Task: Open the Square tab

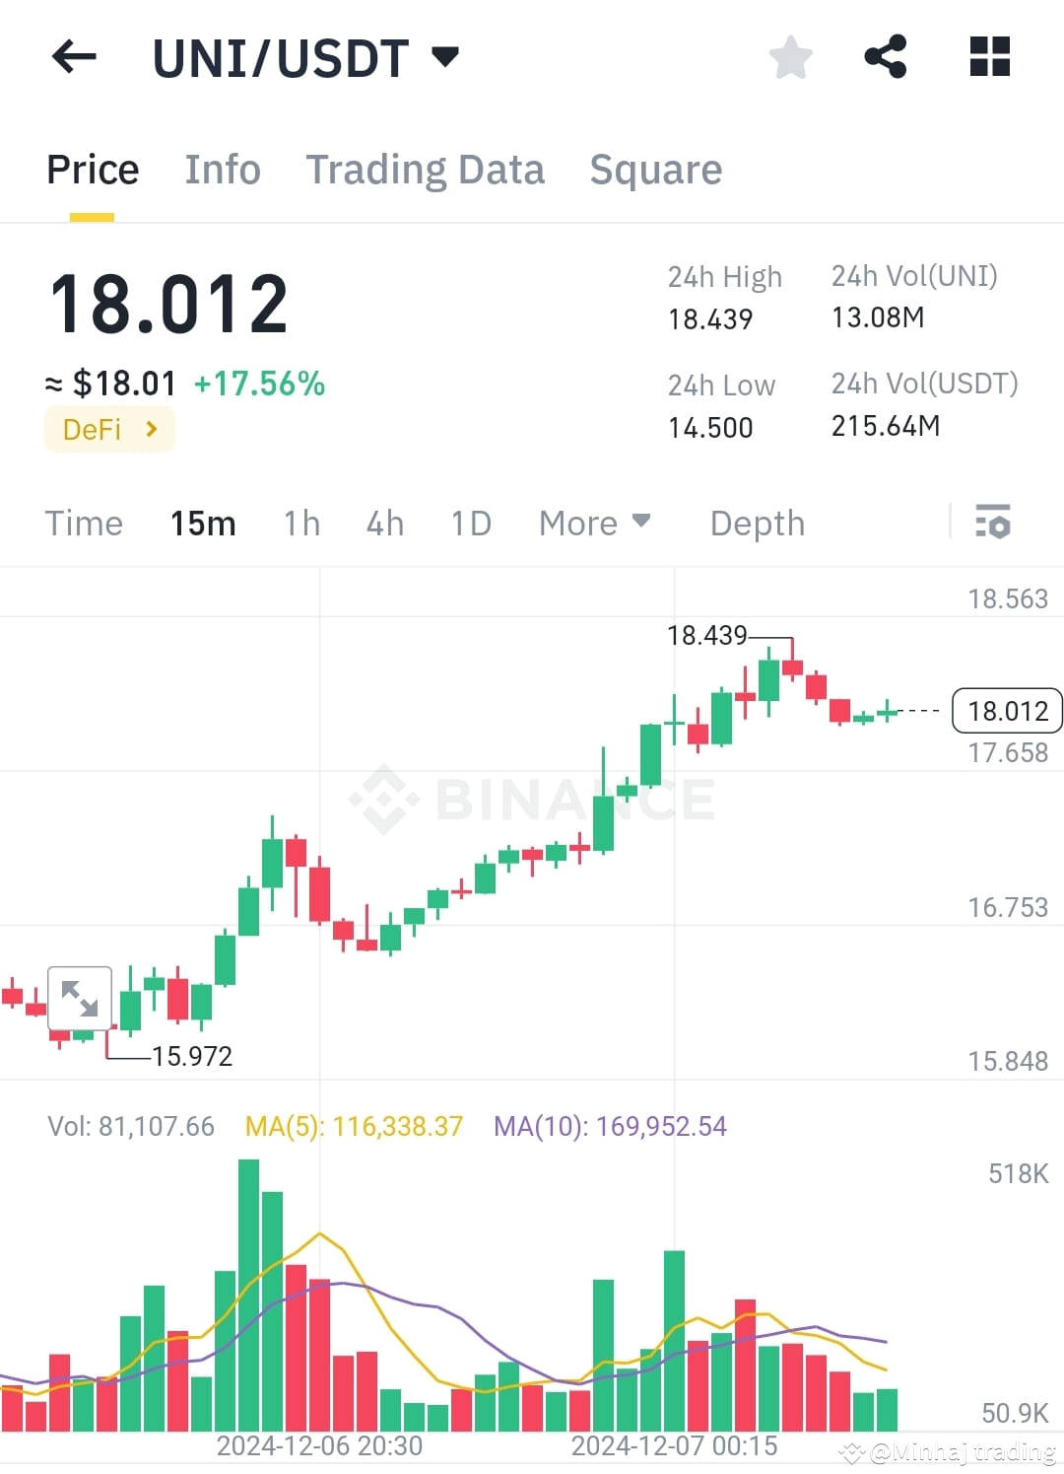Action: 655,170
